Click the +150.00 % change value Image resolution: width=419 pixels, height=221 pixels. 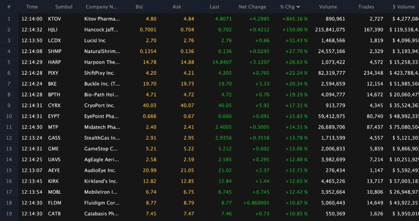point(295,30)
